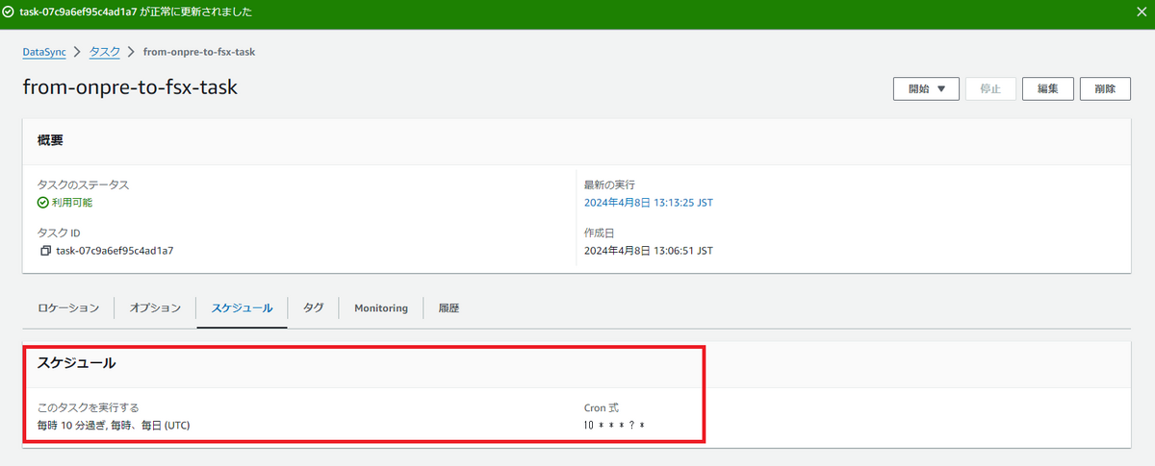Screen dimensions: 1155x466
Task: Click task ID text task-07c9a6ef95c4ad1a7
Action: click(115, 251)
